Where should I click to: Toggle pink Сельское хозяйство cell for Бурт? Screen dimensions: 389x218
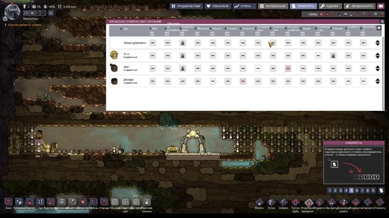point(288,68)
